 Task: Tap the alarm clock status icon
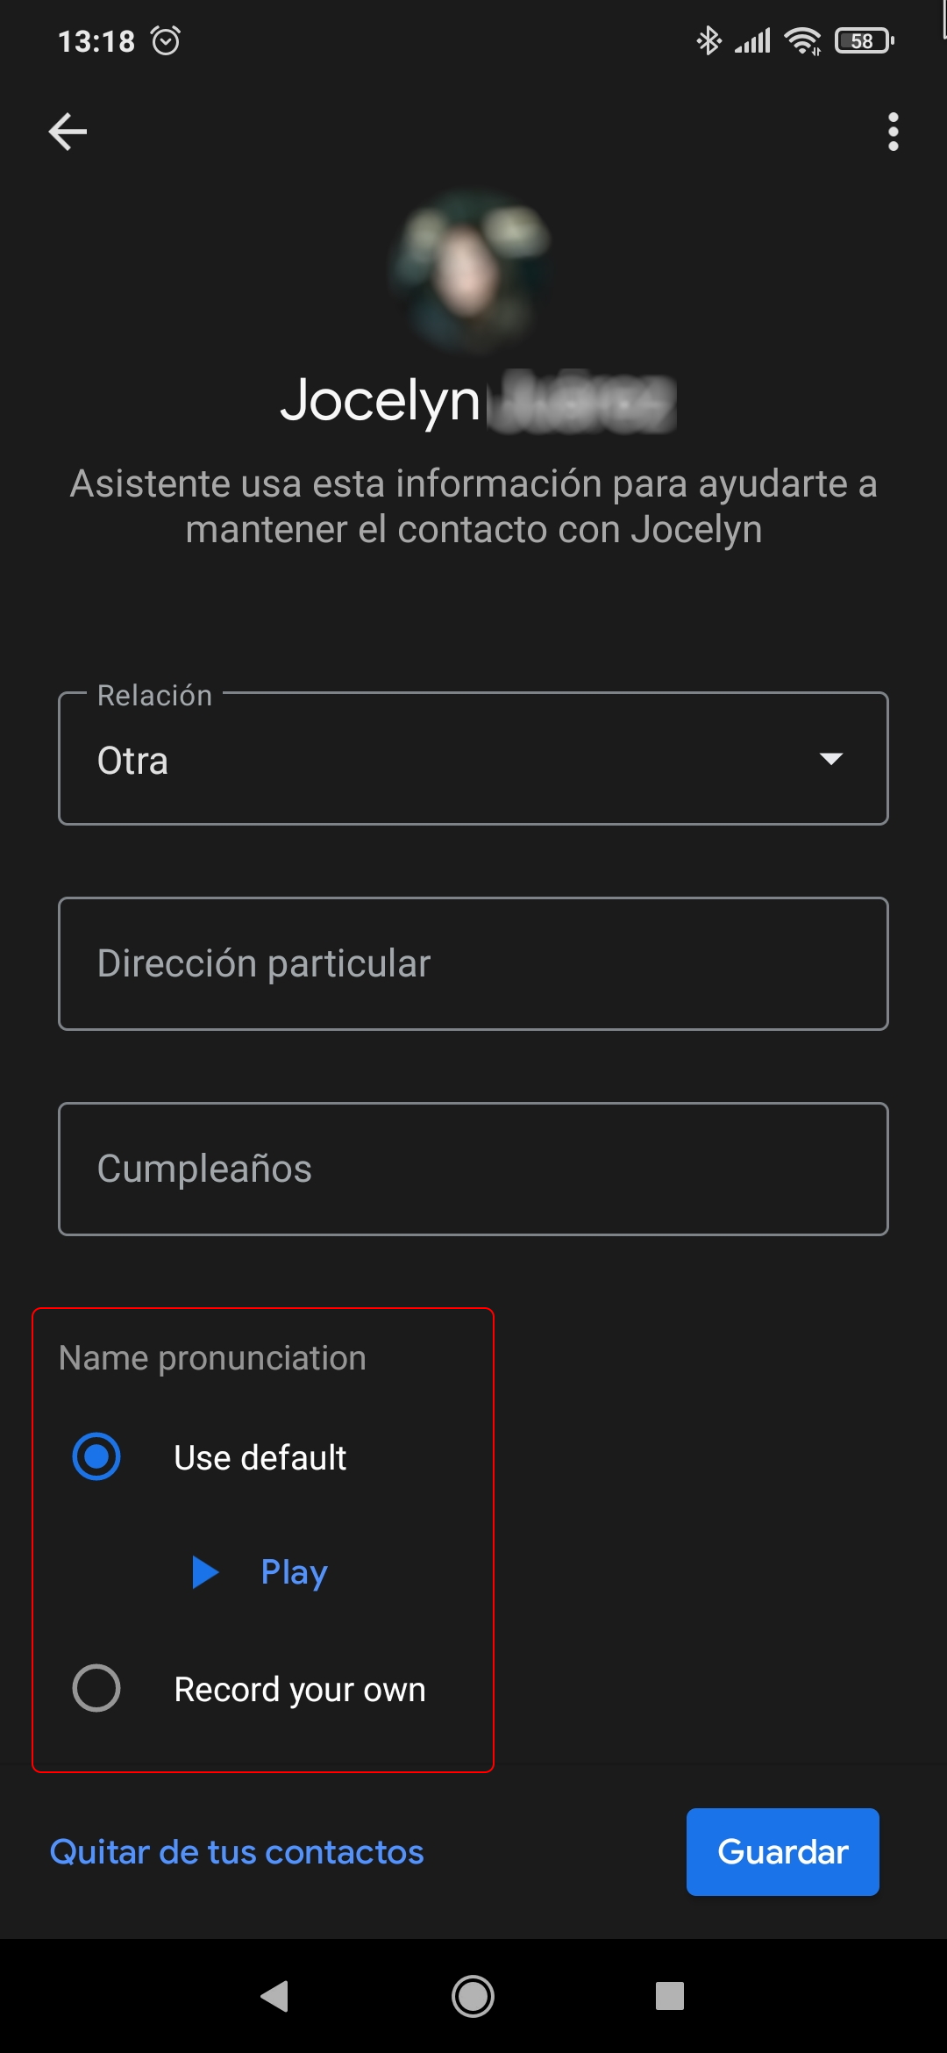[x=166, y=40]
